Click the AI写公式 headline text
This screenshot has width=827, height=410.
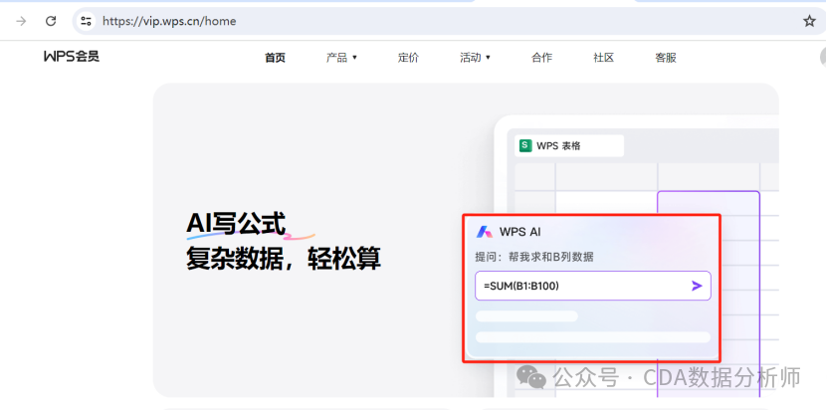236,224
